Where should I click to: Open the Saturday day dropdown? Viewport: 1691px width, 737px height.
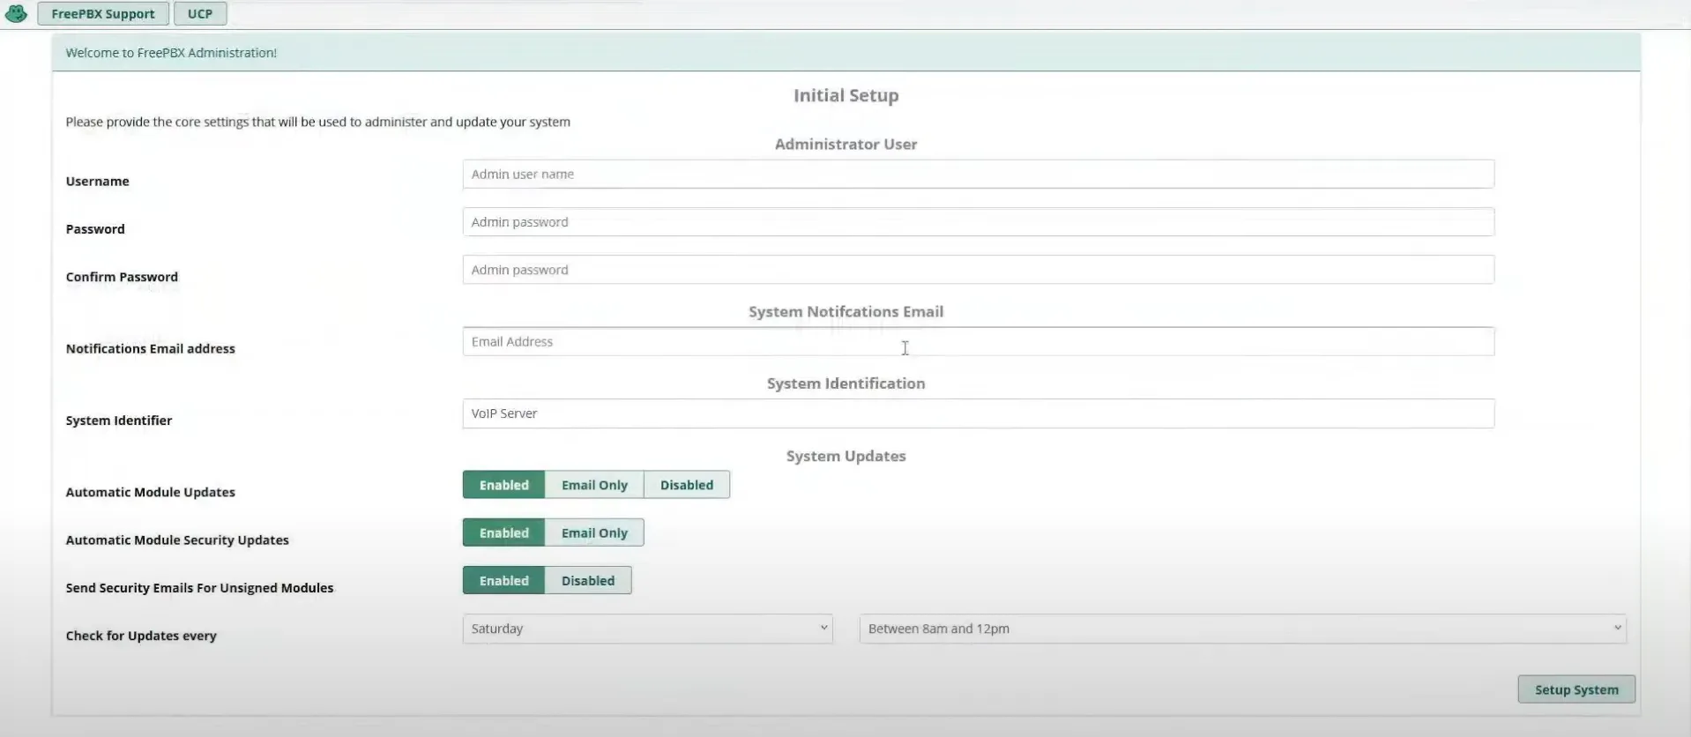point(647,629)
